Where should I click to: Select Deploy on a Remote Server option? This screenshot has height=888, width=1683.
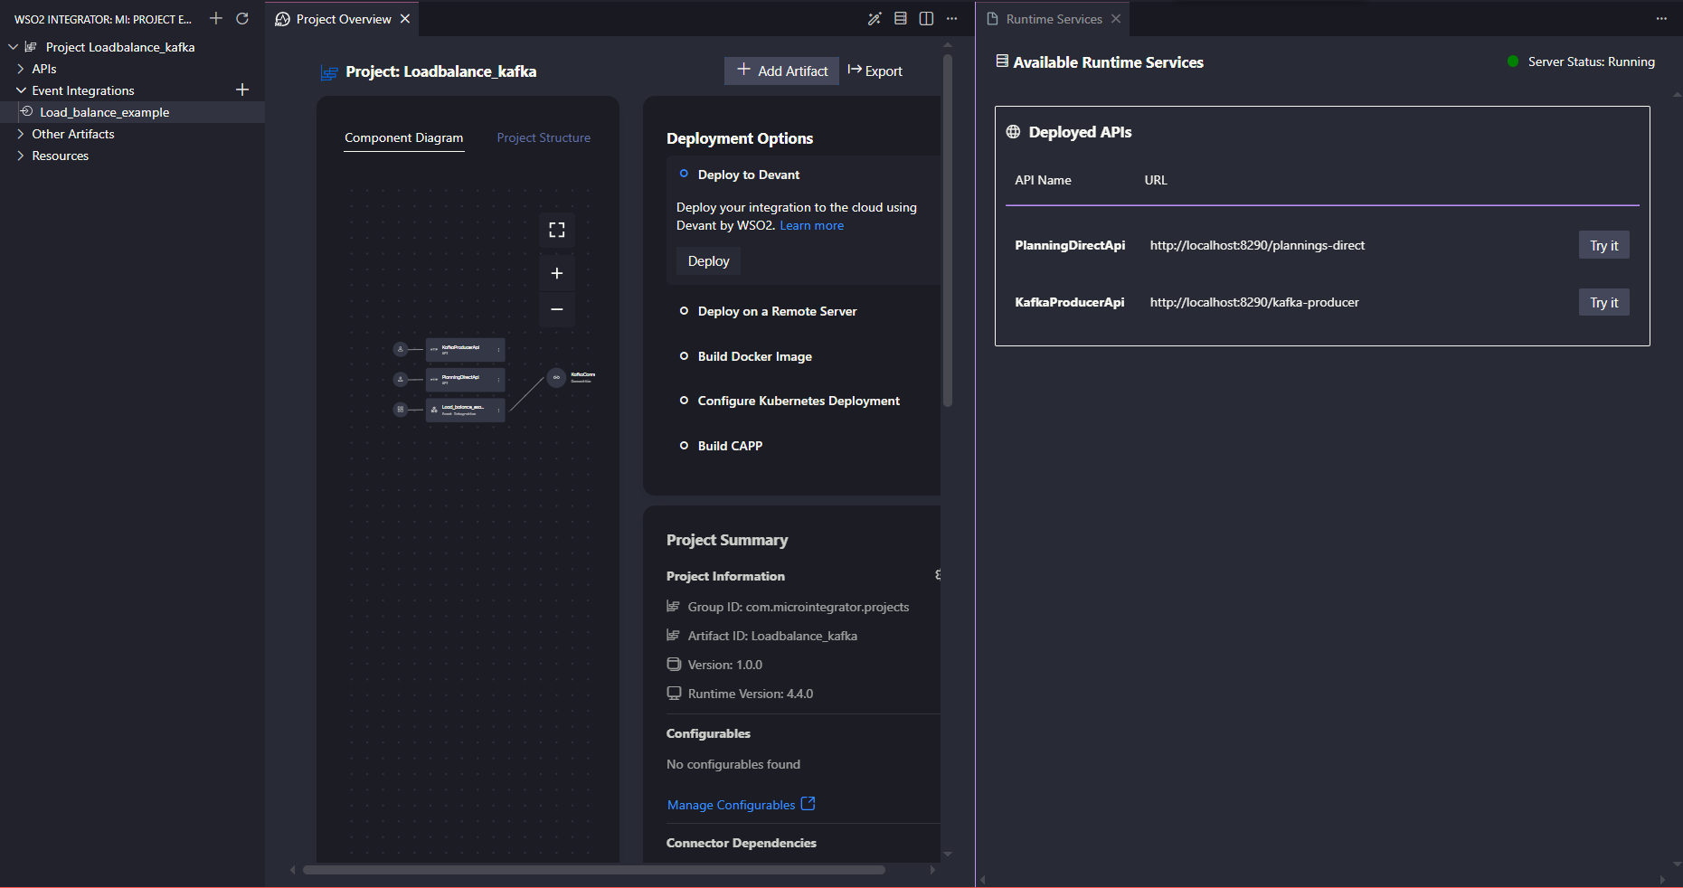pyautogui.click(x=776, y=311)
